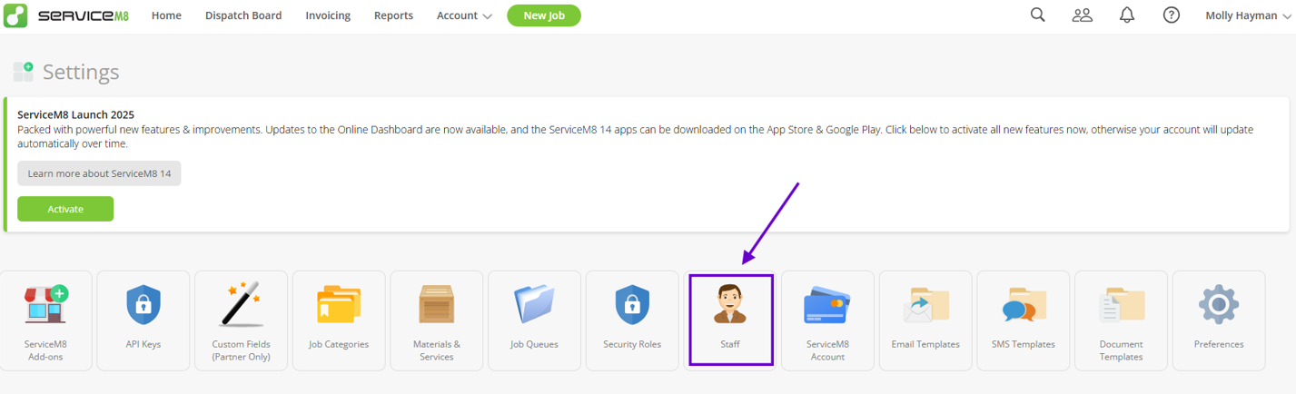Image resolution: width=1296 pixels, height=394 pixels.
Task: Open the Preferences gear tile
Action: coord(1219,320)
